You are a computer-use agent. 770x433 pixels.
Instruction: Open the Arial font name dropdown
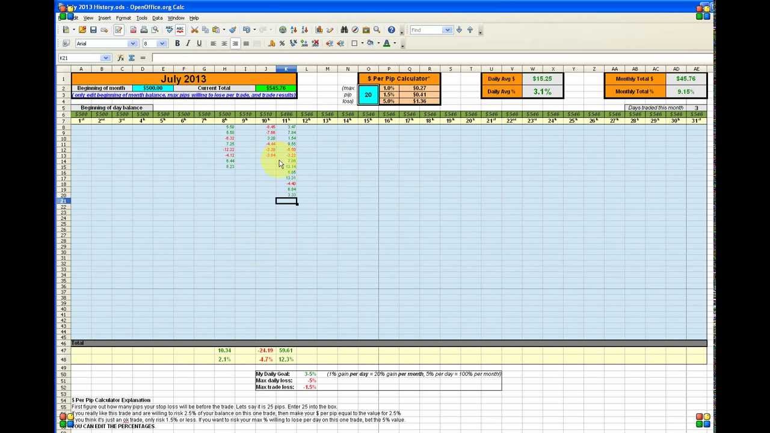point(132,43)
